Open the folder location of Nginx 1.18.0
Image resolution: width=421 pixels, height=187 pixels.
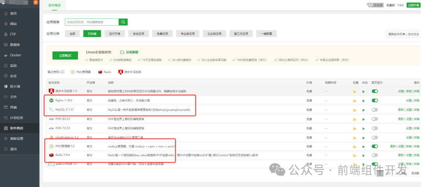coord(354,101)
